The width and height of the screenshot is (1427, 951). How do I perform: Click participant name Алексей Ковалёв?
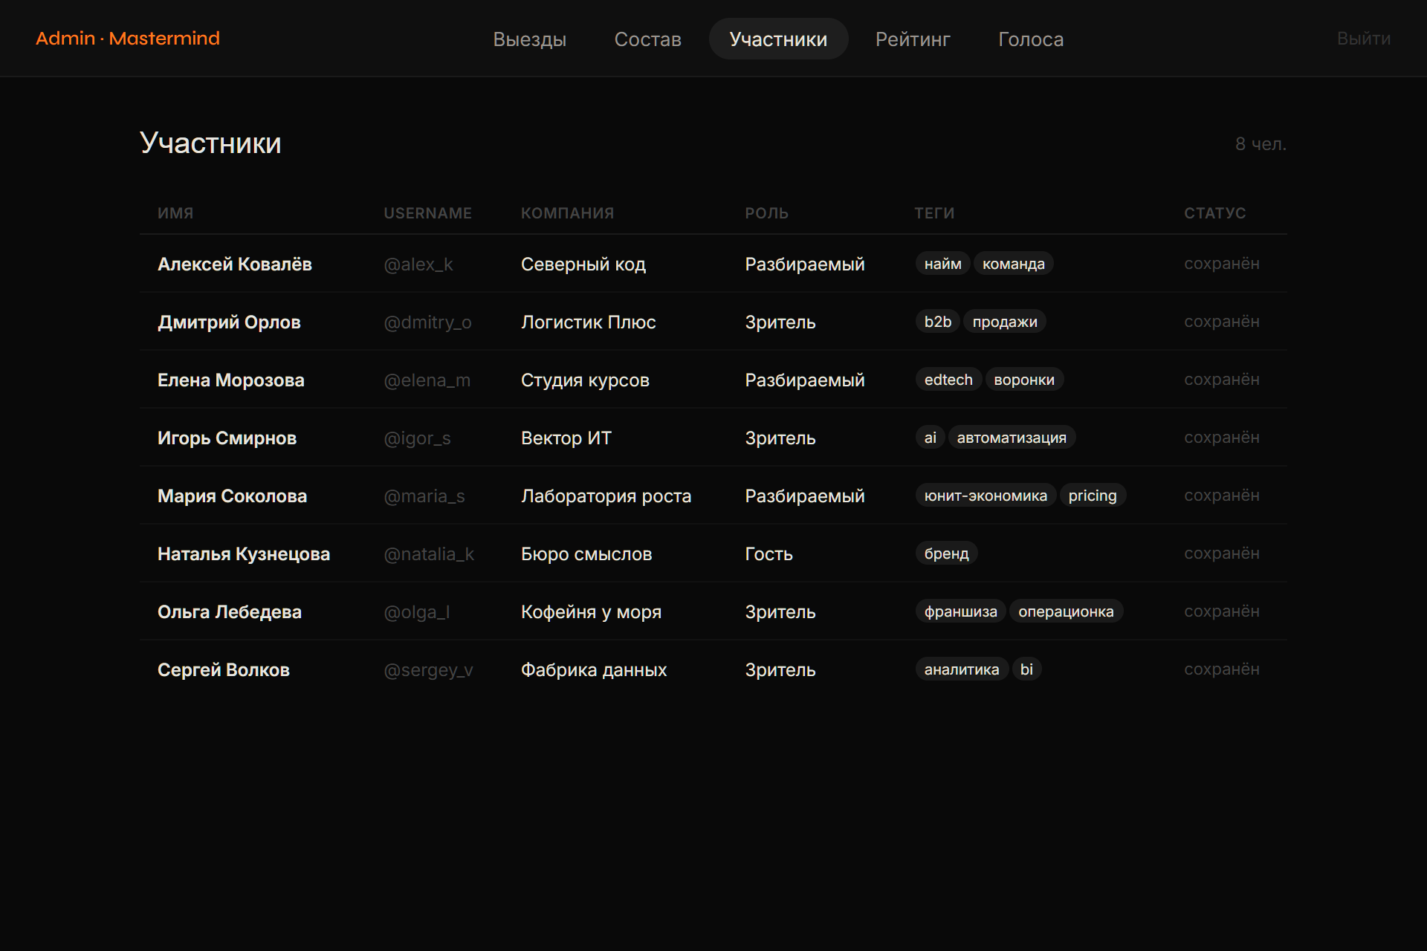pos(235,264)
